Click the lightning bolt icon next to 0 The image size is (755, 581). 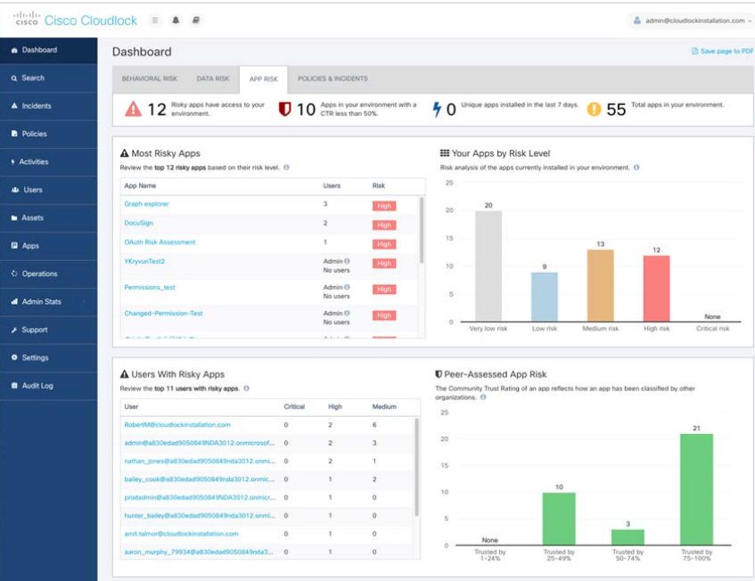pos(437,110)
